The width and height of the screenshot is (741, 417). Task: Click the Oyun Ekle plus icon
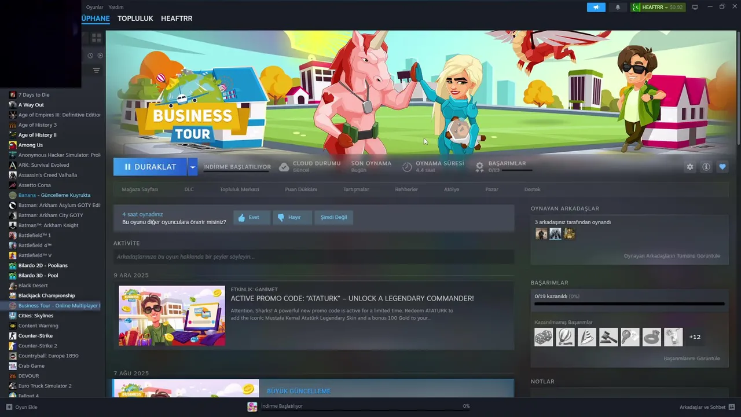(x=9, y=407)
